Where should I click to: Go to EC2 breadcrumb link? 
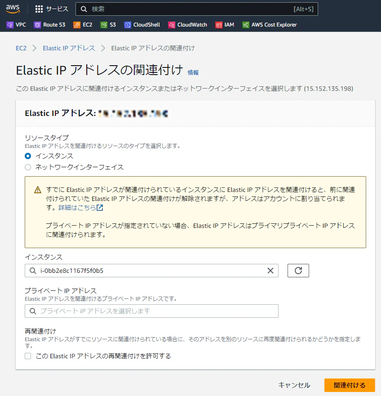21,48
